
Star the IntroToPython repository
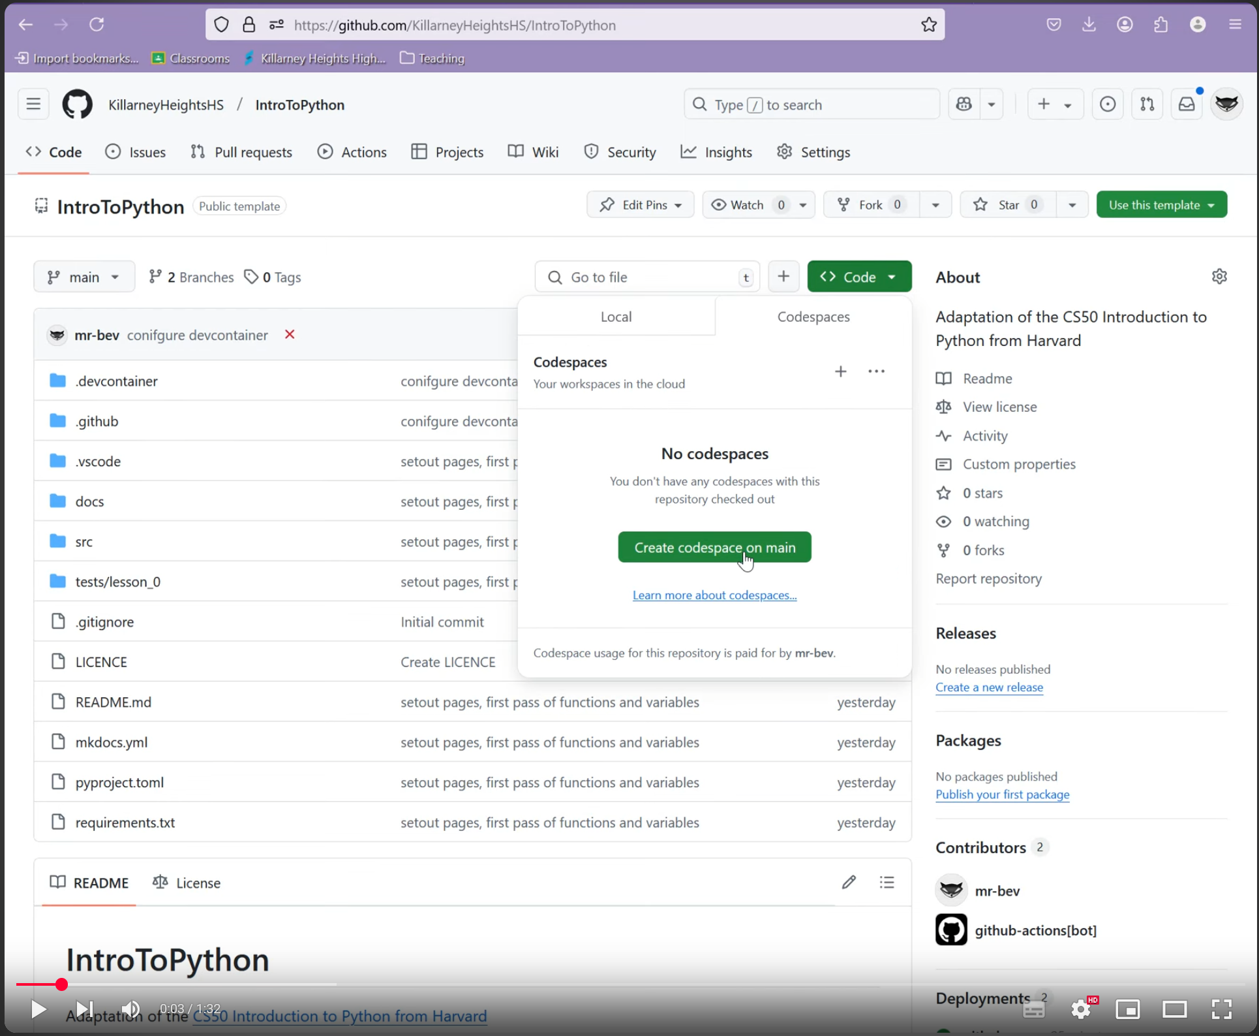(1008, 205)
